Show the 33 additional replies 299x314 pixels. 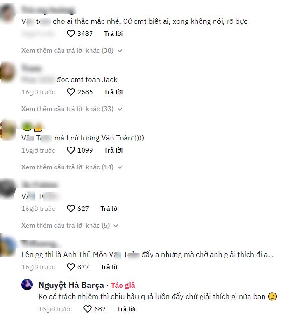click(72, 109)
